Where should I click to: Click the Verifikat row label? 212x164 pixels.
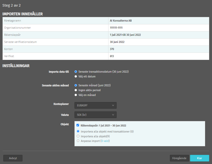pyautogui.click(x=9, y=56)
